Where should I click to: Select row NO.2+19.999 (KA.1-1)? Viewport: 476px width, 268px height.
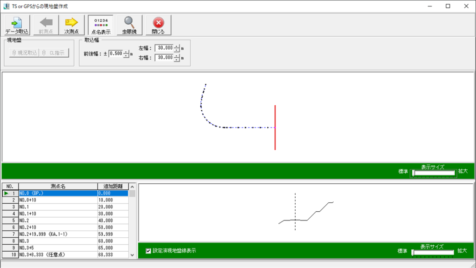58,234
